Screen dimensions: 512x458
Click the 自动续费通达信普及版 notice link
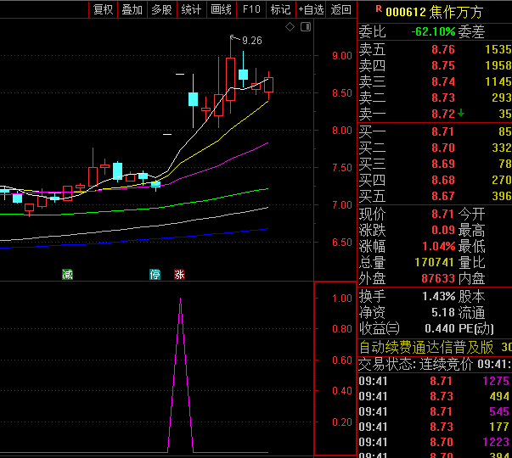(x=426, y=347)
